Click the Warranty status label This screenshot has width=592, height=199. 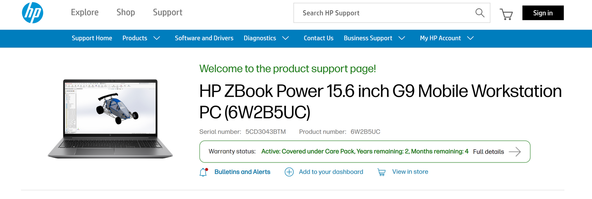pos(232,152)
